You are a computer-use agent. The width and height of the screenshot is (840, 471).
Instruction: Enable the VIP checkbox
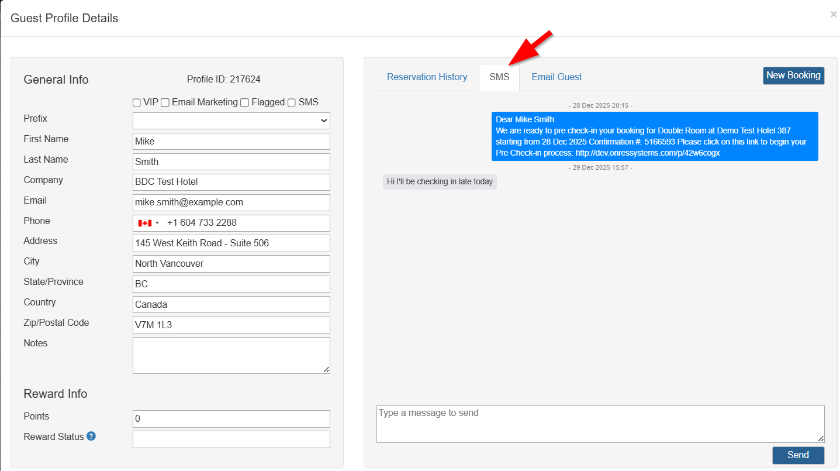point(137,102)
